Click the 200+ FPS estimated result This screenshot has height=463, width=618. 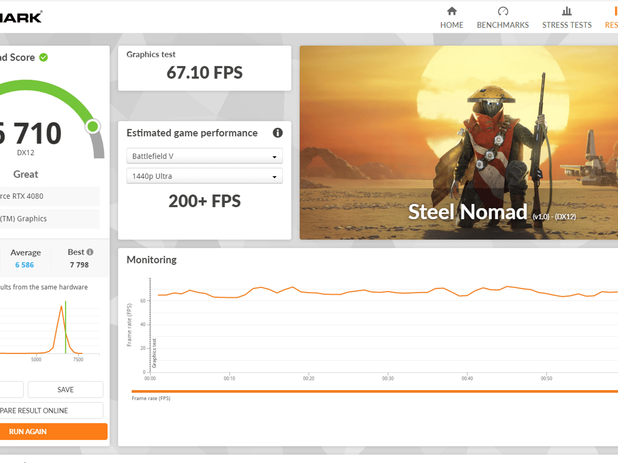point(205,201)
